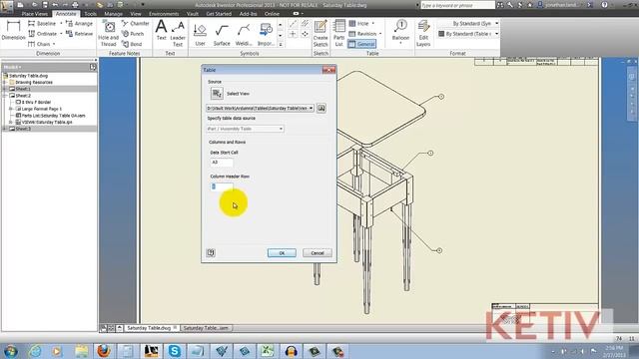This screenshot has height=359, width=639.
Task: Select Parts List:Saturday Table GA.iam item
Action: click(53, 116)
